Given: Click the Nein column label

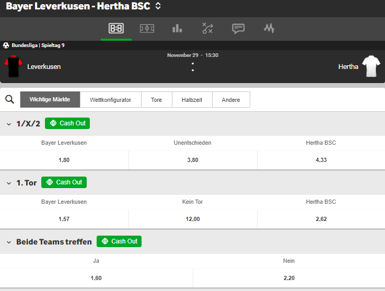Looking at the screenshot, I should point(289,261).
